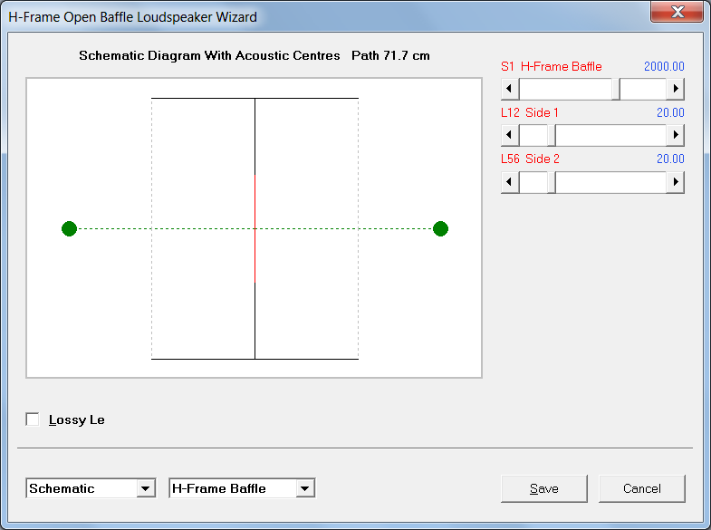Click the Path 71.7 cm text
711x530 pixels.
(390, 55)
